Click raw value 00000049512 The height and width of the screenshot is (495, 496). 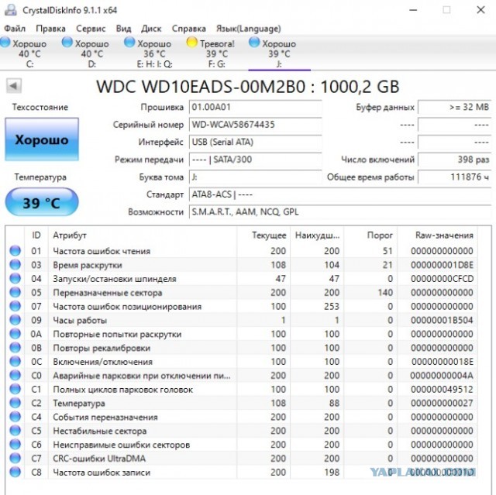[x=442, y=390]
